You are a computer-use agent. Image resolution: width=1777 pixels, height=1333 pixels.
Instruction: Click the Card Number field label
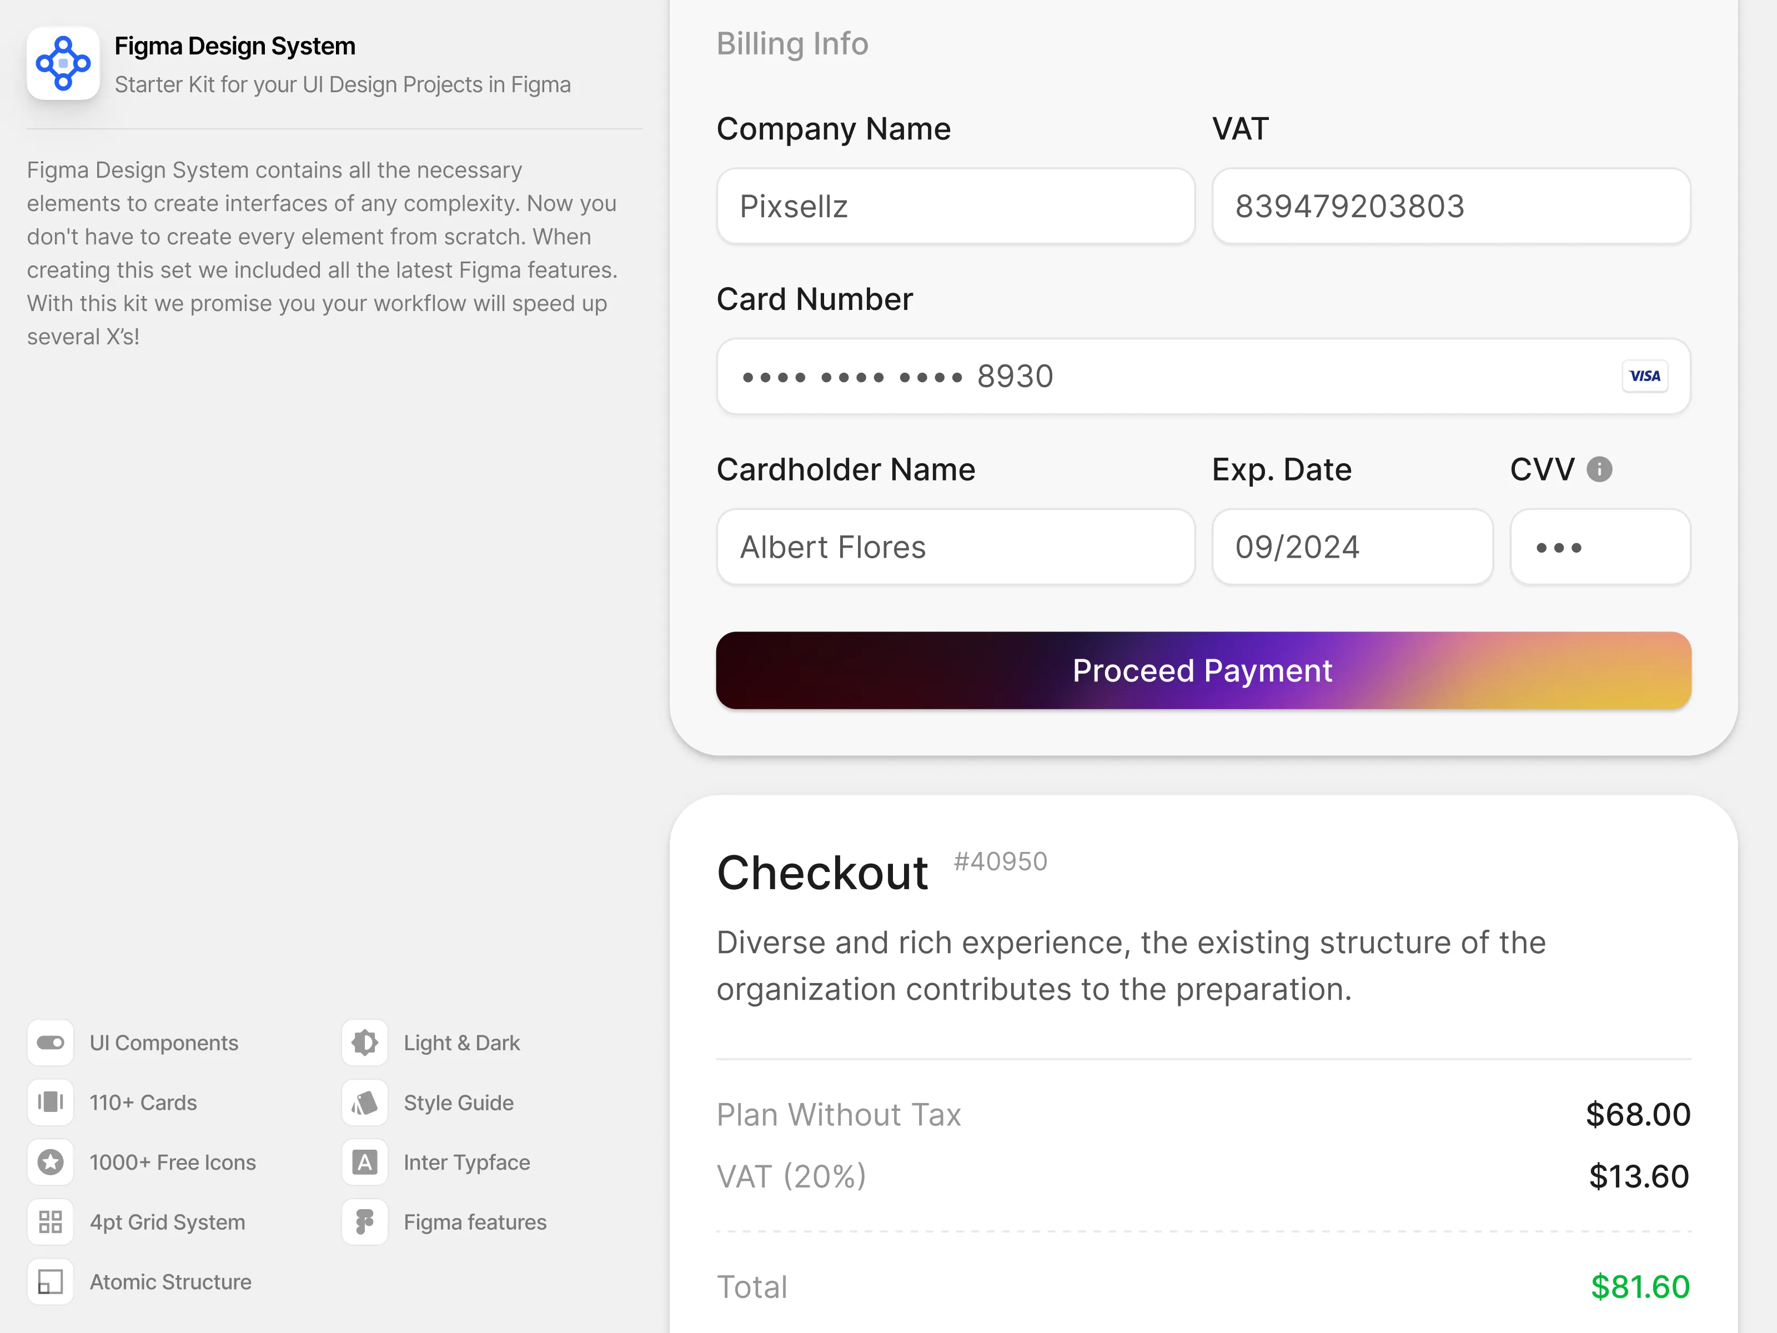tap(815, 299)
